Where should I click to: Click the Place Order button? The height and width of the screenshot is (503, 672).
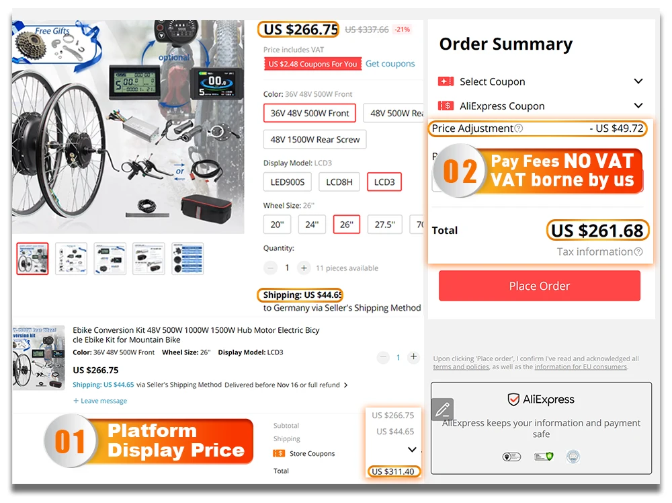click(540, 286)
